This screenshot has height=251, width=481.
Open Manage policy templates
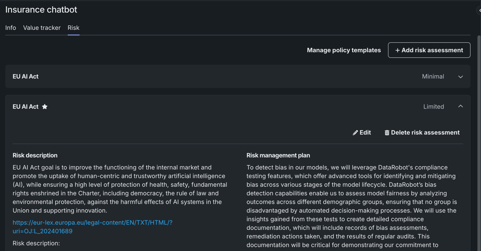pyautogui.click(x=344, y=50)
